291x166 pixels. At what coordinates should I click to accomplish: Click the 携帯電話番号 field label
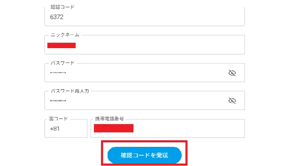(x=109, y=119)
